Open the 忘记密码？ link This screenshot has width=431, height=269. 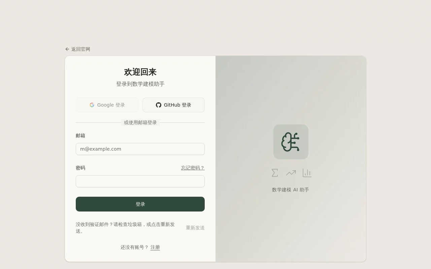193,168
